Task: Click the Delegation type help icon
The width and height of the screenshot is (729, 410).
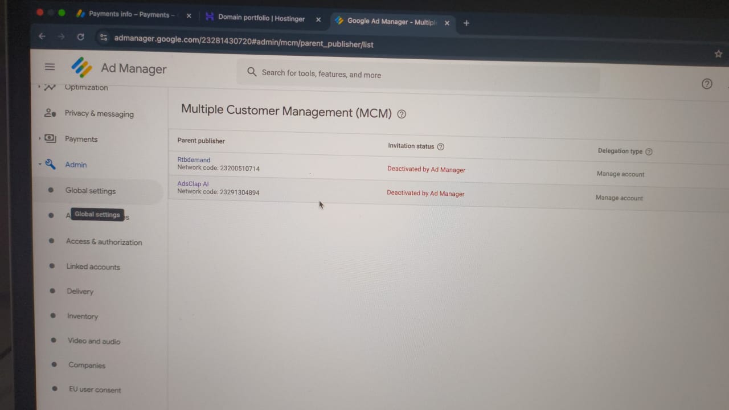Action: pos(649,152)
